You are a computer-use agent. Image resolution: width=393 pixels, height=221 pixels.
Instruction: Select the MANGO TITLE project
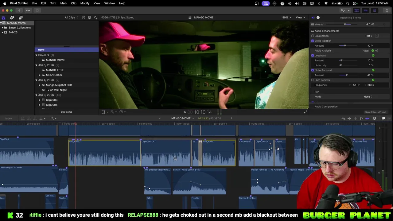click(x=55, y=70)
